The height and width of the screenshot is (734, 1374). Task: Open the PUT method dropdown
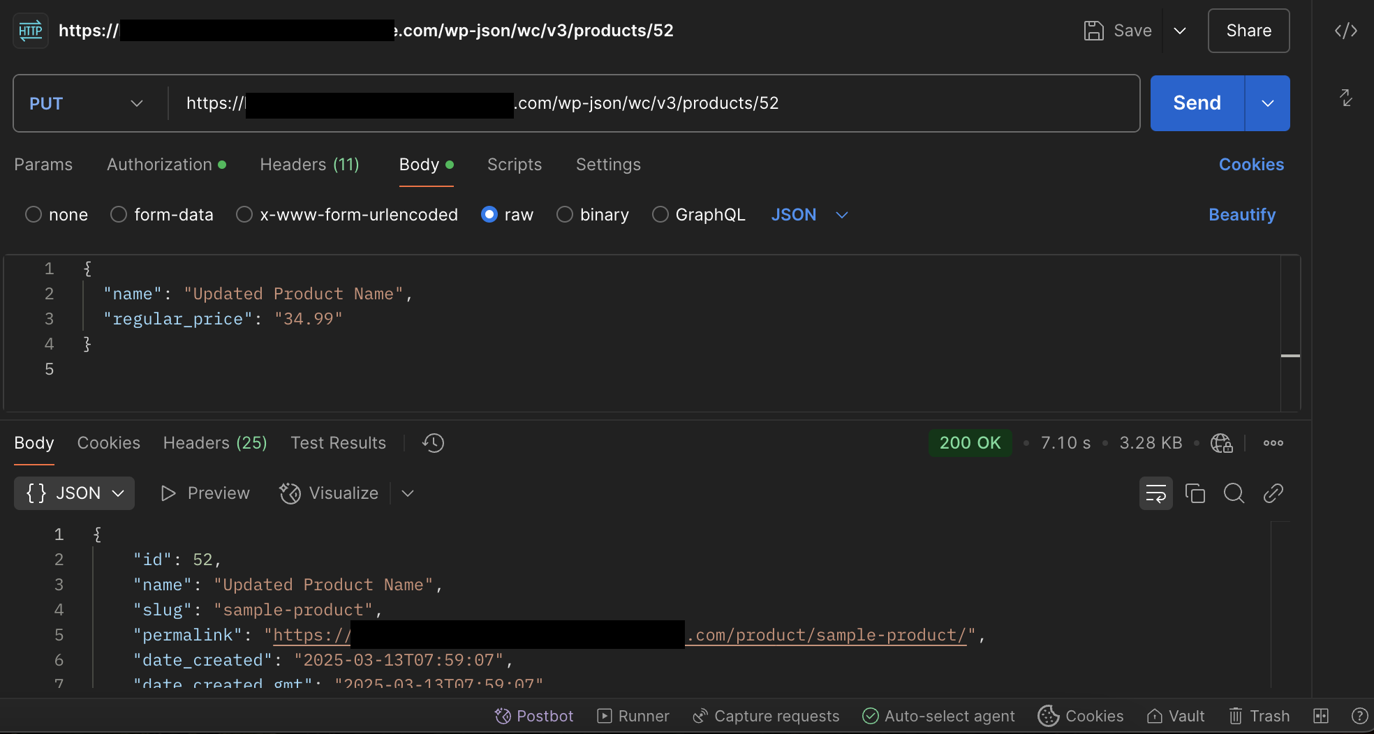87,103
